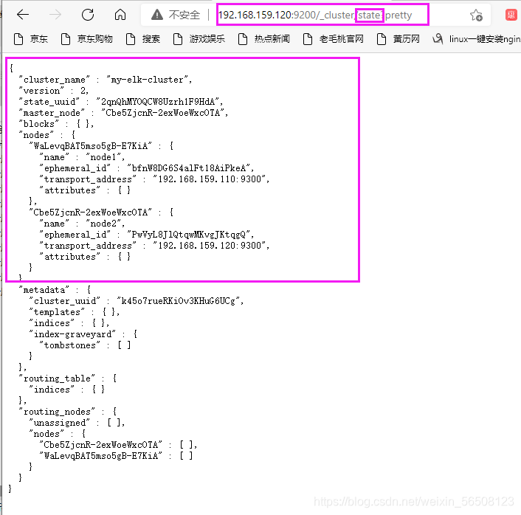
Task: Open the linux一键安装nginx bookmark
Action: click(x=477, y=39)
